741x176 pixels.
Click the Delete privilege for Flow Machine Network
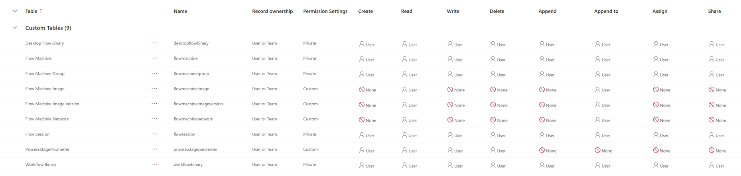499,120
